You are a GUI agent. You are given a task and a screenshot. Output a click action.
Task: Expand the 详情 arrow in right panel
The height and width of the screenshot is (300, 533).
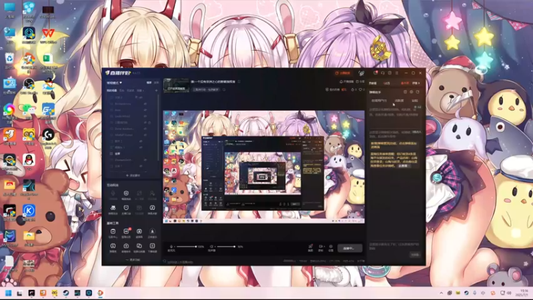[416, 83]
